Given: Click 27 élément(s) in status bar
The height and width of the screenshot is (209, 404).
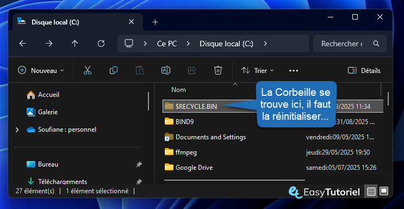Looking at the screenshot, I should [x=35, y=191].
